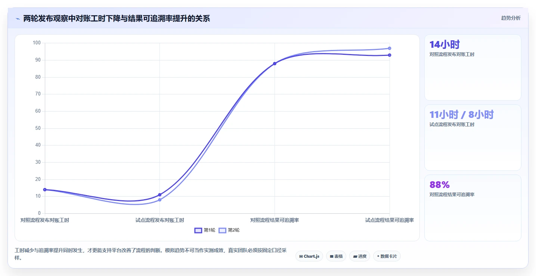Click the x-axis label 对照流程结果可追溯率
This screenshot has height=276, width=536.
tap(275, 220)
